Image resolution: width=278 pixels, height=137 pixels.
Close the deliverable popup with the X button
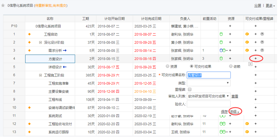251,64
